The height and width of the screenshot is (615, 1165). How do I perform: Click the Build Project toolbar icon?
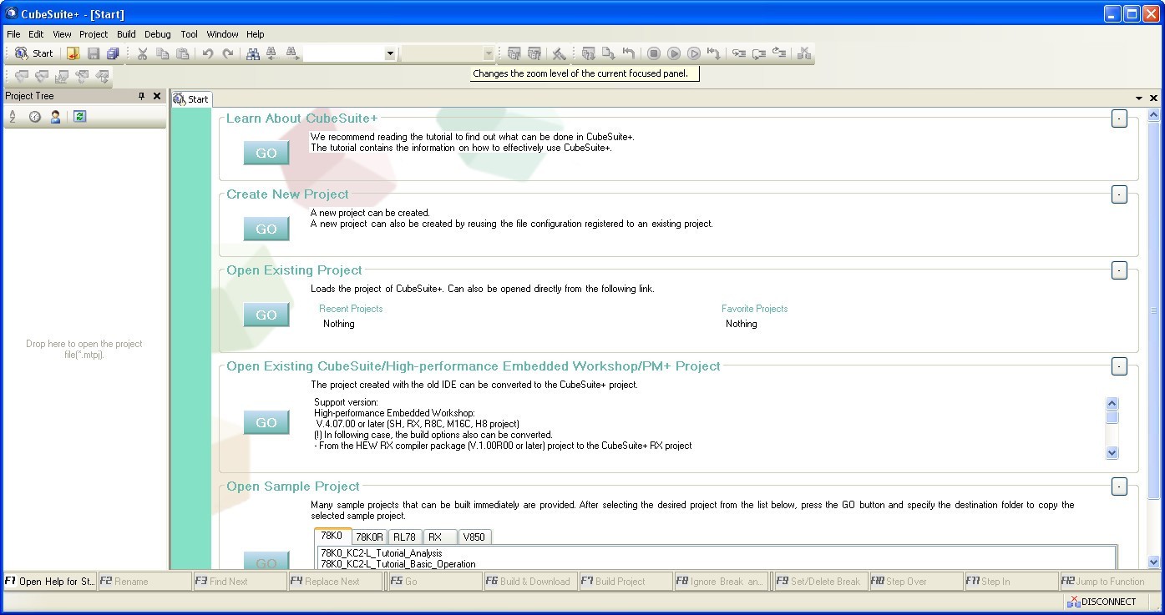(x=514, y=53)
